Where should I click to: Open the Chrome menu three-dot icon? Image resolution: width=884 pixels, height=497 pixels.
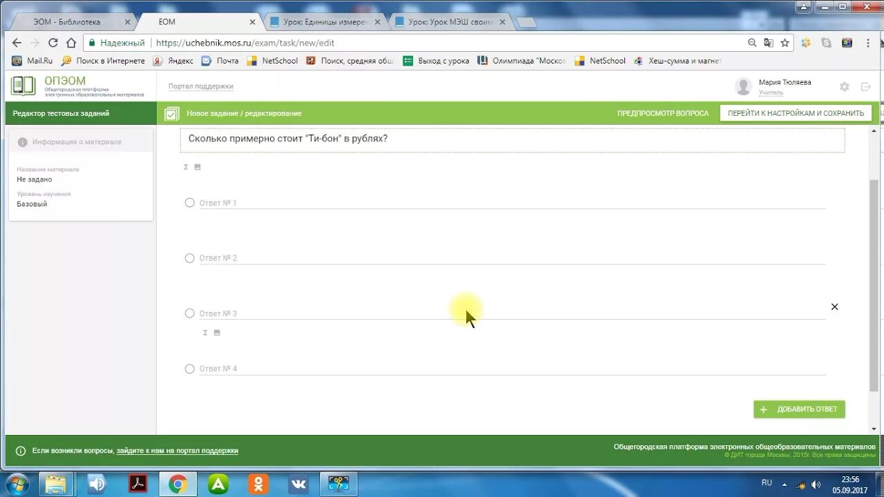(x=868, y=43)
